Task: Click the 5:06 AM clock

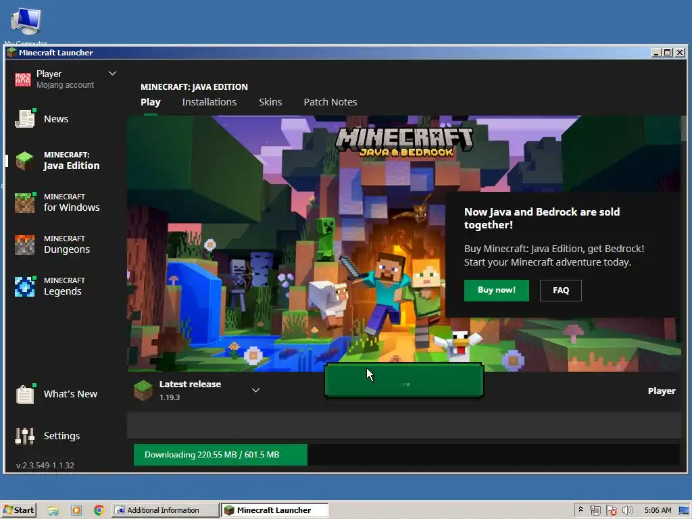Action: (x=658, y=510)
